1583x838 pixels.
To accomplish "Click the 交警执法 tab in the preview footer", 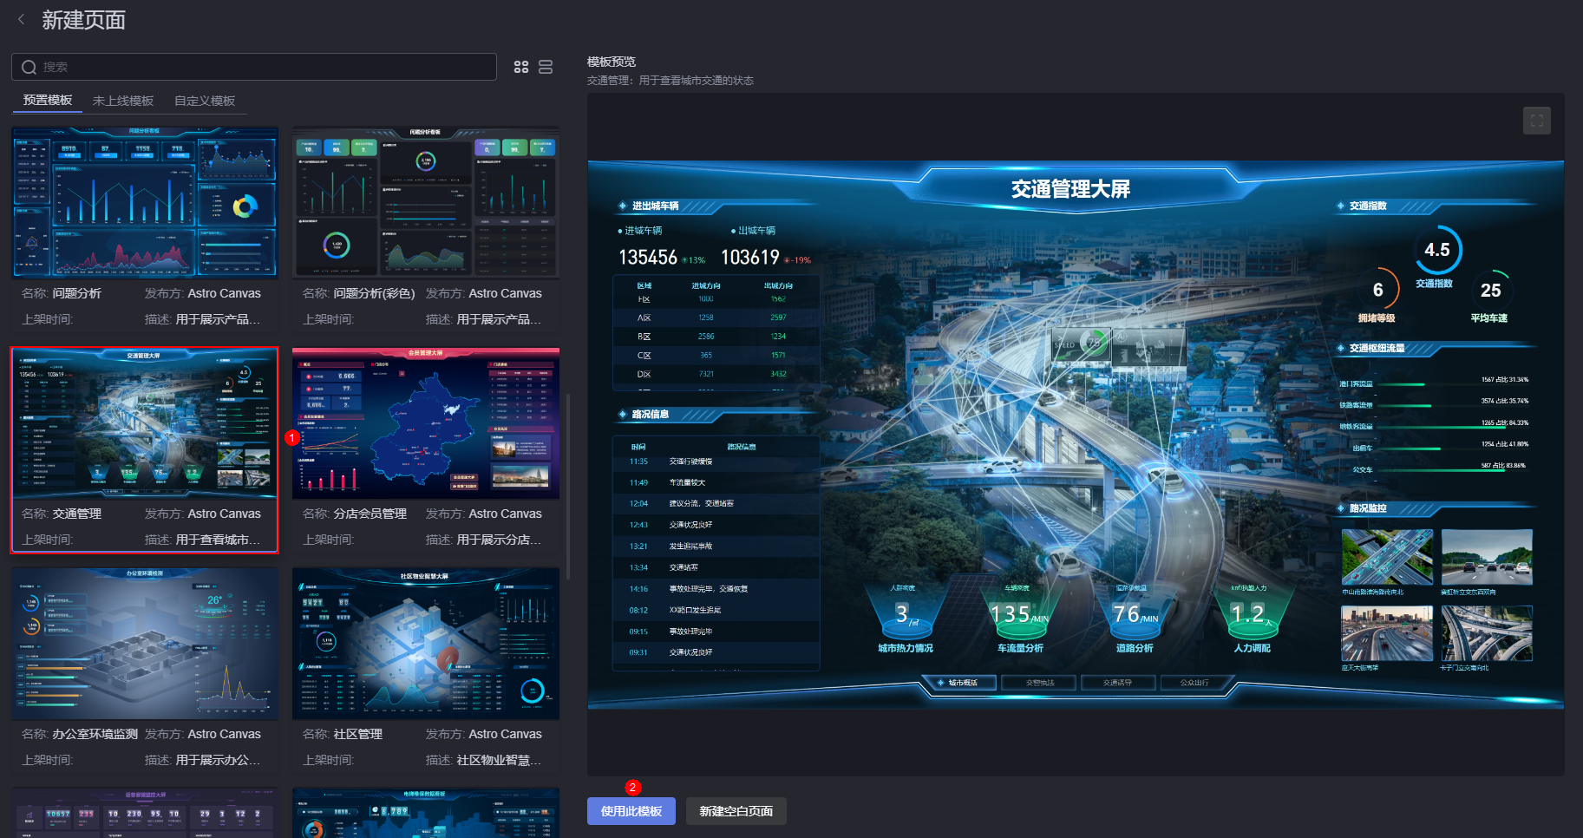I will point(1039,683).
